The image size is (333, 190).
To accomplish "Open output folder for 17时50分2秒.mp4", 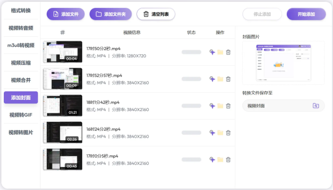I will tap(220, 52).
